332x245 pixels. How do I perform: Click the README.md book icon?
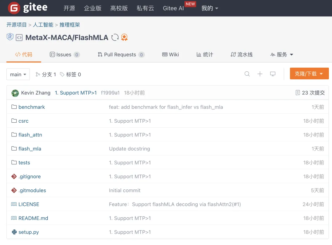(14, 218)
